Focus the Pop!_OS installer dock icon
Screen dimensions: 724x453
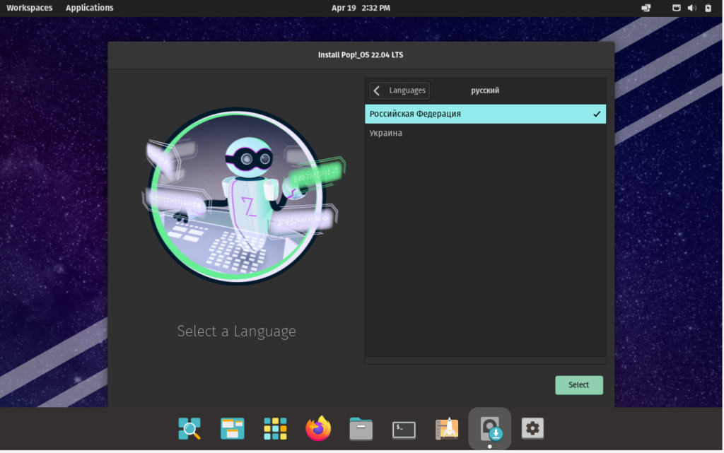[490, 428]
